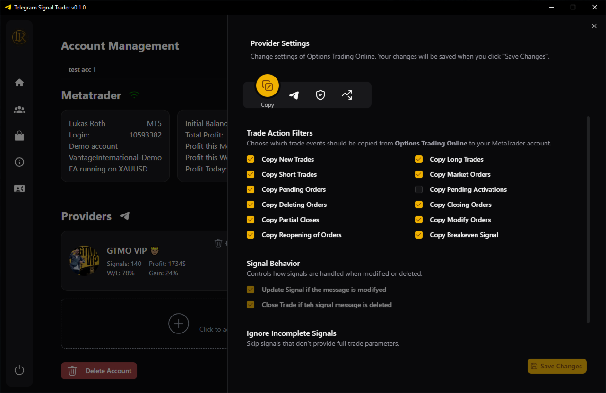Select the shield check settings tab icon
606x393 pixels.
tap(320, 95)
